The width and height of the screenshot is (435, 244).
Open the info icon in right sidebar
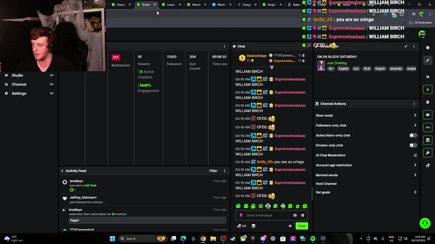[x=428, y=48]
